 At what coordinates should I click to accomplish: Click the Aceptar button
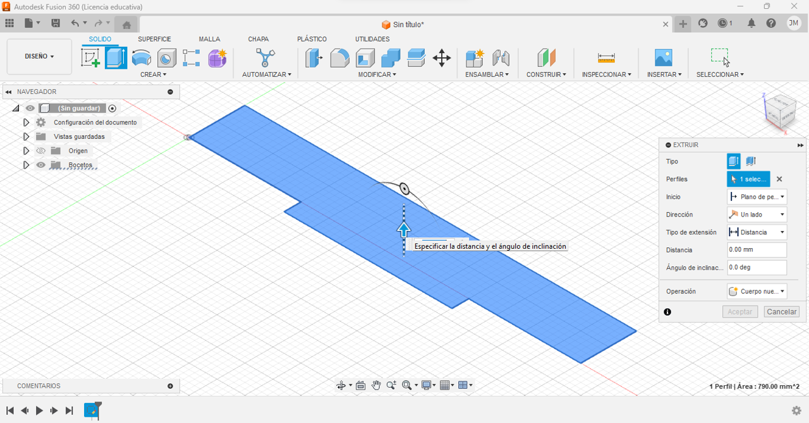tap(740, 312)
